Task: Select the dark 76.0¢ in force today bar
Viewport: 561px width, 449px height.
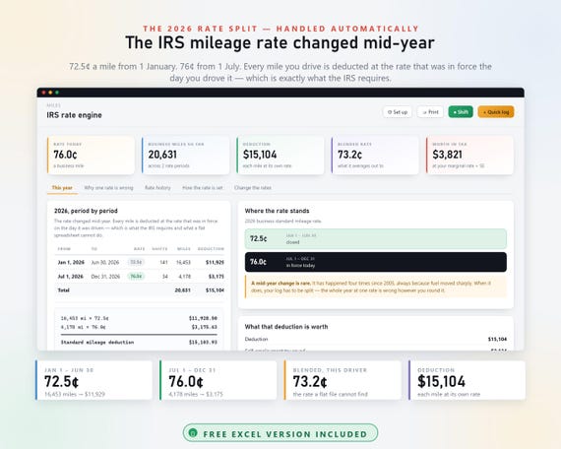Action: [x=376, y=262]
